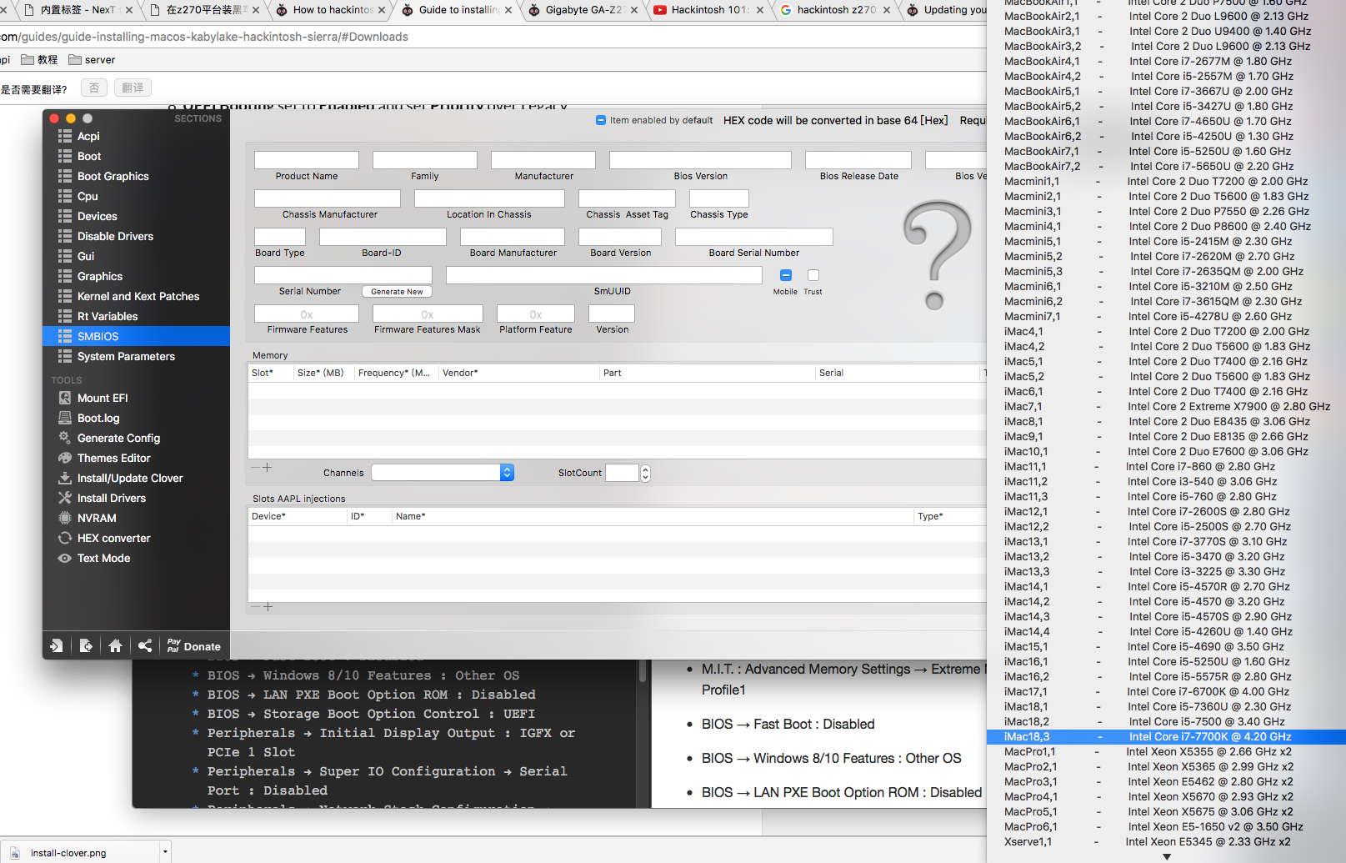Click the list scroll-down arrow

point(1167,857)
